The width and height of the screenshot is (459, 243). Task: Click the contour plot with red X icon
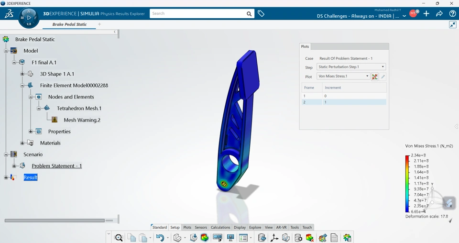310,238
